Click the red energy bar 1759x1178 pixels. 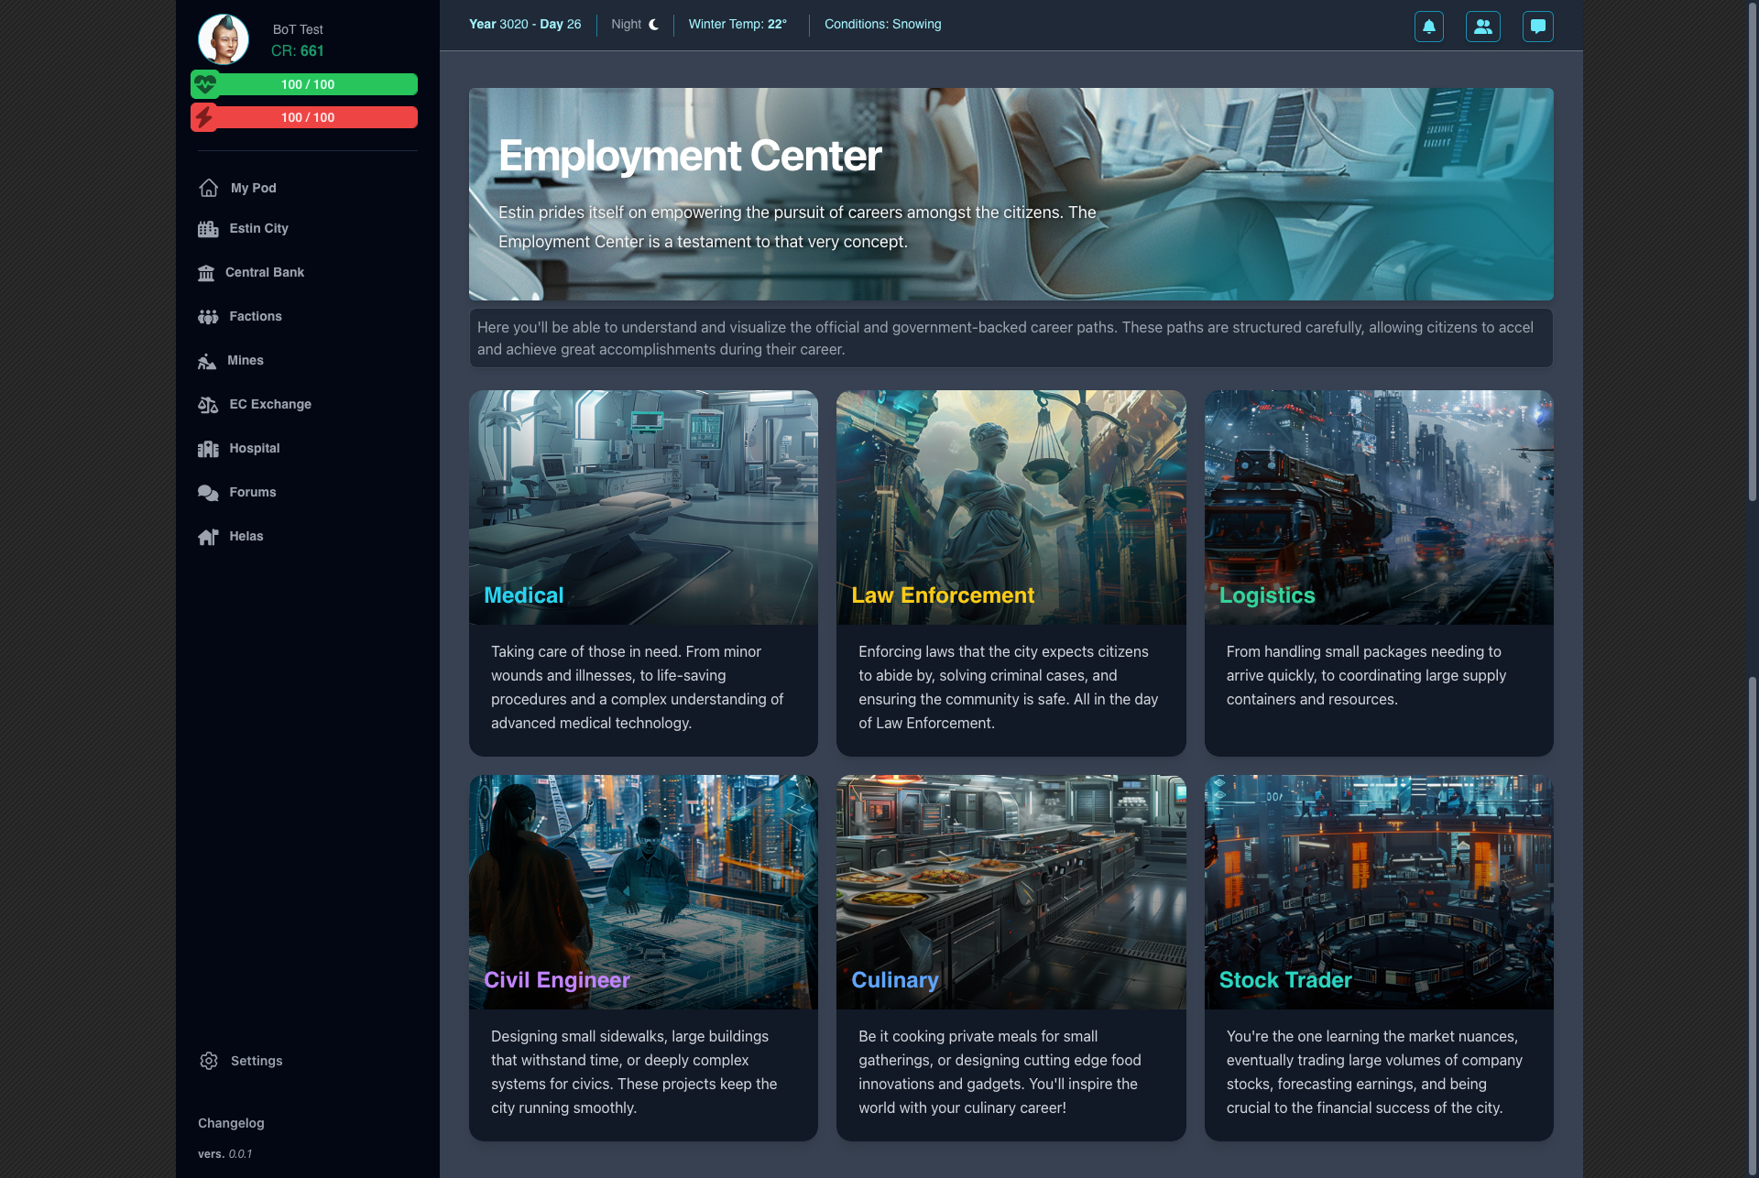pos(308,117)
